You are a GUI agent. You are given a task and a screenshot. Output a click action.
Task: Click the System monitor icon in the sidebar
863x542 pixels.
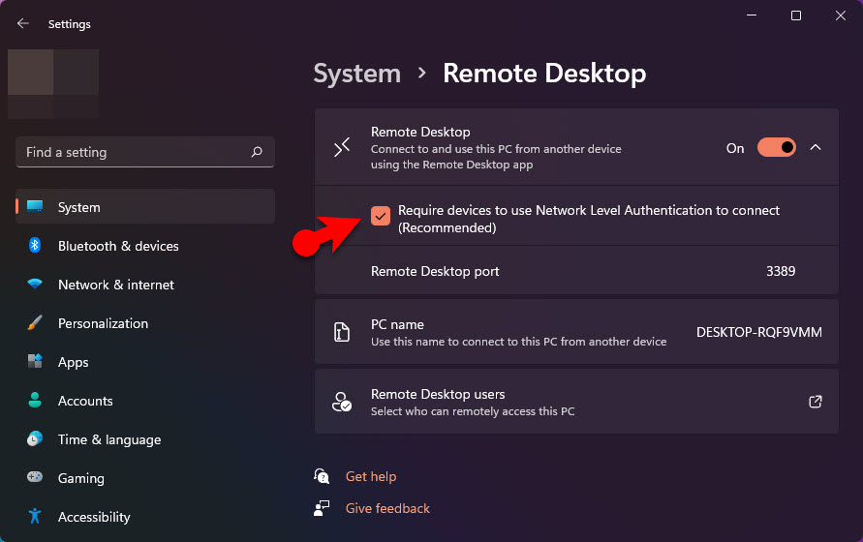tap(35, 206)
